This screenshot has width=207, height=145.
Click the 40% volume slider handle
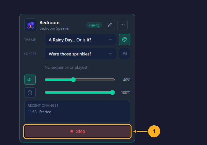(x=73, y=80)
